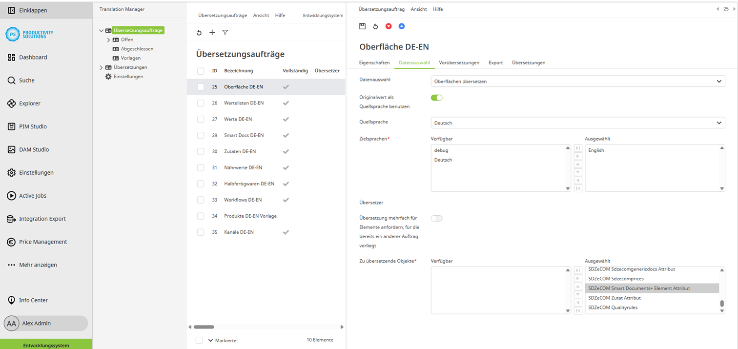Image resolution: width=738 pixels, height=349 pixels.
Task: Expand the Offen node in the tree
Action: point(109,39)
